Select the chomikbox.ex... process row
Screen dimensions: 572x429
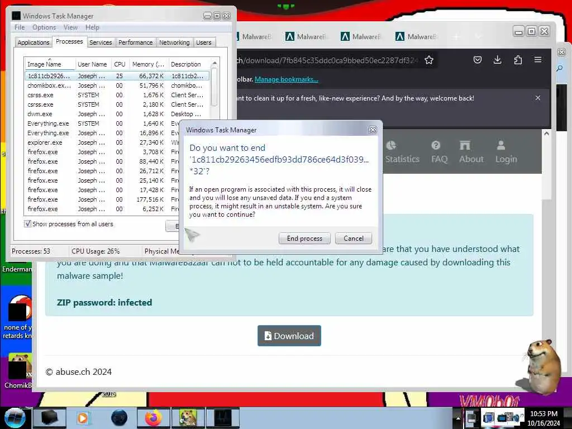click(117, 85)
